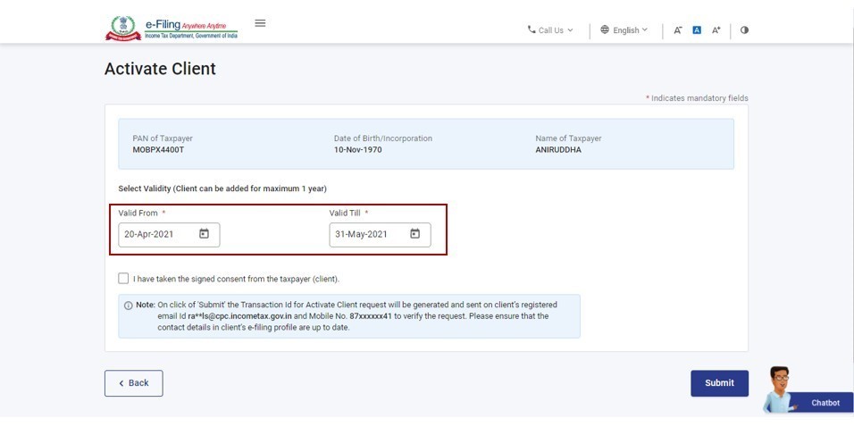The image size is (854, 427).
Task: Select the PAN value MOBPX4400T
Action: (158, 150)
